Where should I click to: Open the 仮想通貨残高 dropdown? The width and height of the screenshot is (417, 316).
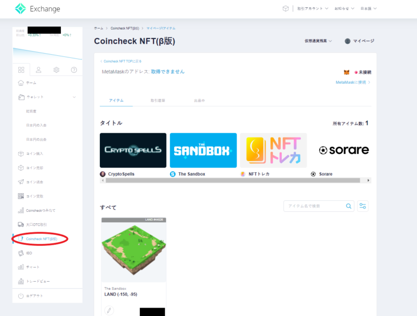coord(318,41)
